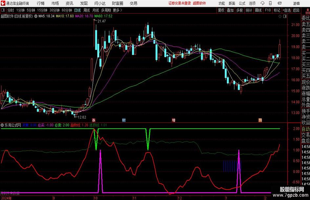Open the 资讯 menu
Viewport: 310px width, 200px height.
(x=70, y=3)
